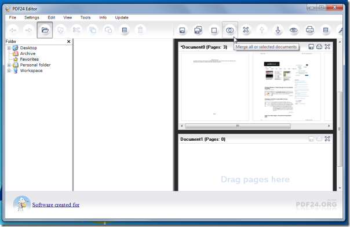
Task: Click the new empty document icon
Action: [214, 30]
